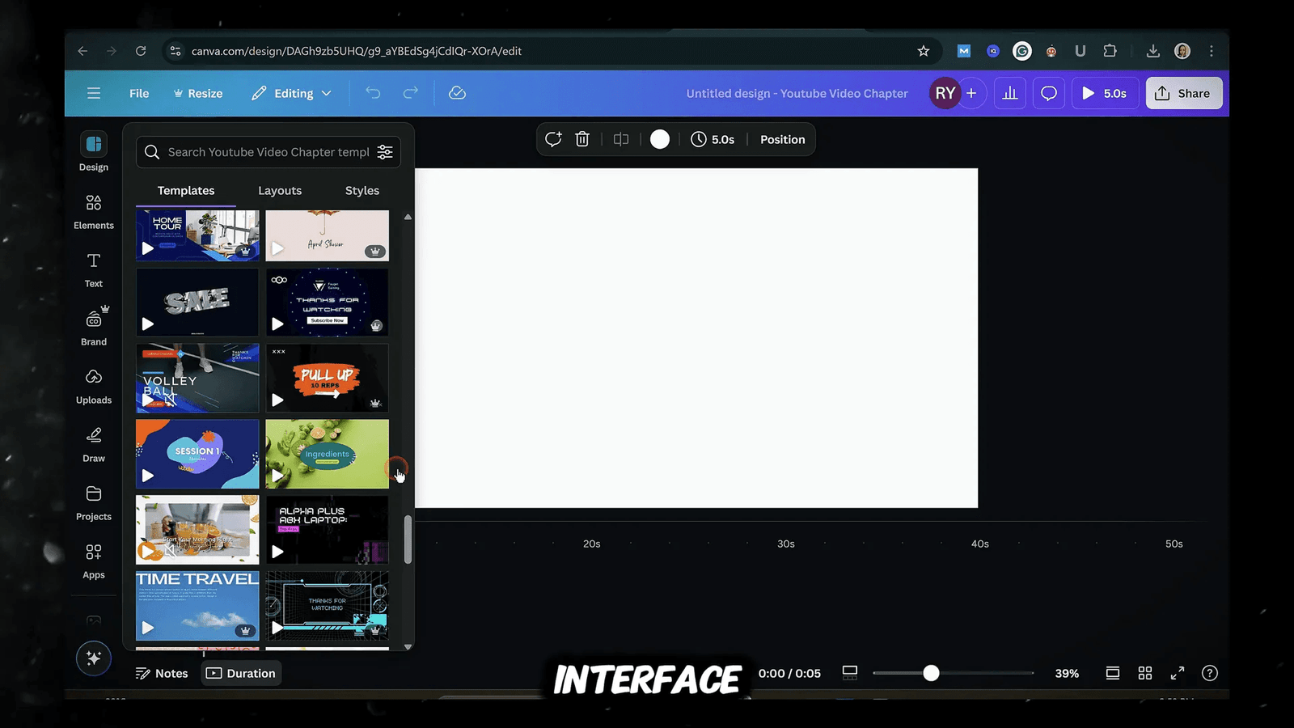Screen dimensions: 1294x728
Task: Open the Magic assistant sparkle icon
Action: coord(93,658)
